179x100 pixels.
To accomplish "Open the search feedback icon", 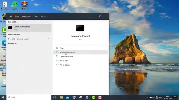I will [100, 16].
